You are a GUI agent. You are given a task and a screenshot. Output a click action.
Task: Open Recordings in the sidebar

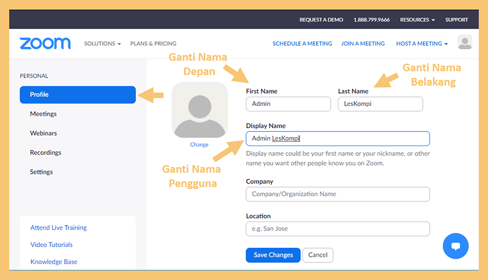tap(45, 153)
